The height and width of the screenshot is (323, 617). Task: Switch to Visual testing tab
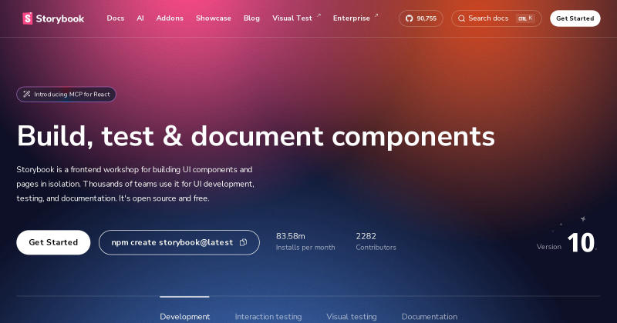click(x=352, y=316)
